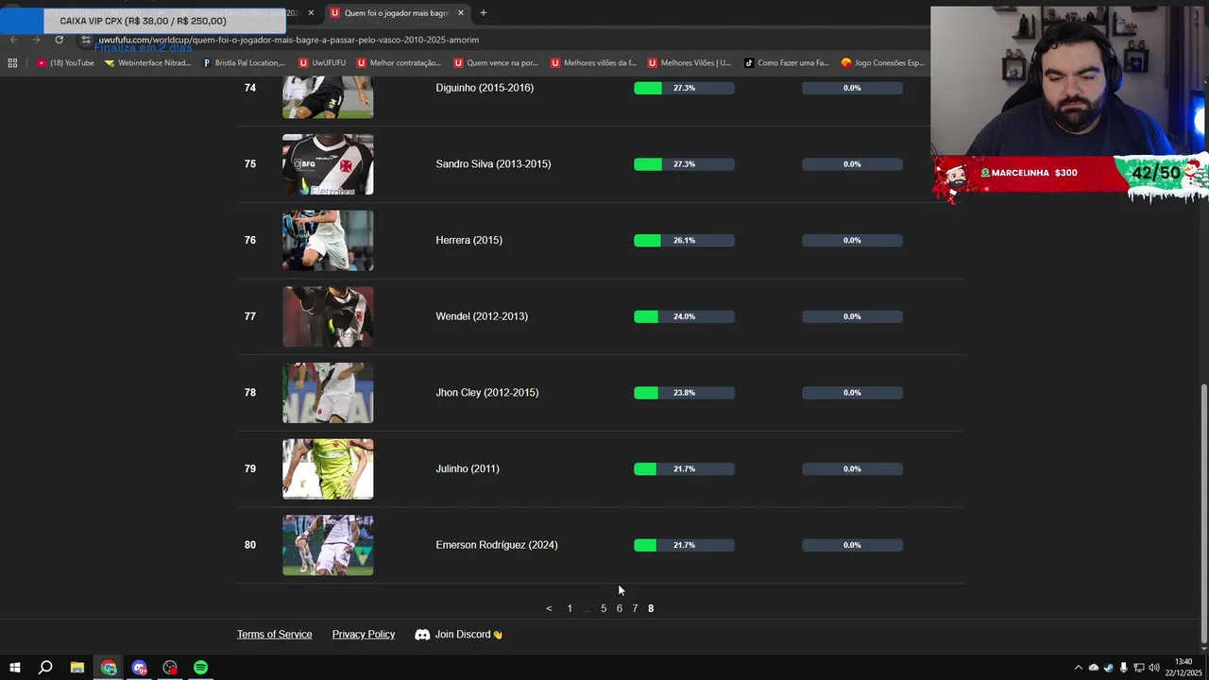
Task: Open the taskbar clock and date
Action: tap(1183, 667)
